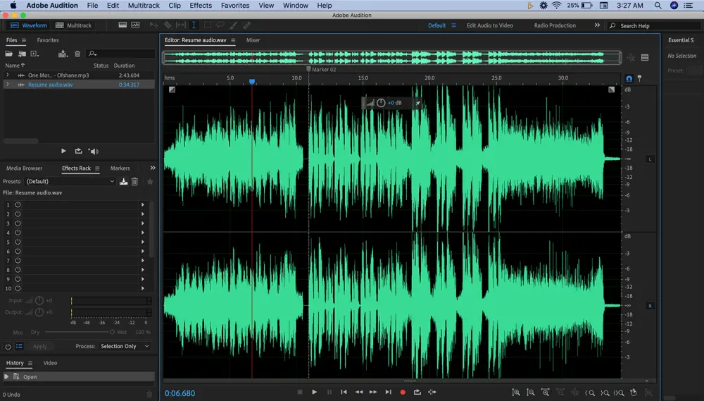Adjust the Input gain knob
The width and height of the screenshot is (704, 401).
pos(39,300)
